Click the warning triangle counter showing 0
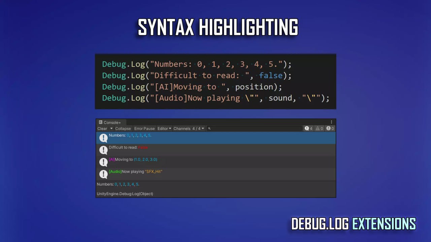This screenshot has height=242, width=431. tap(319, 128)
